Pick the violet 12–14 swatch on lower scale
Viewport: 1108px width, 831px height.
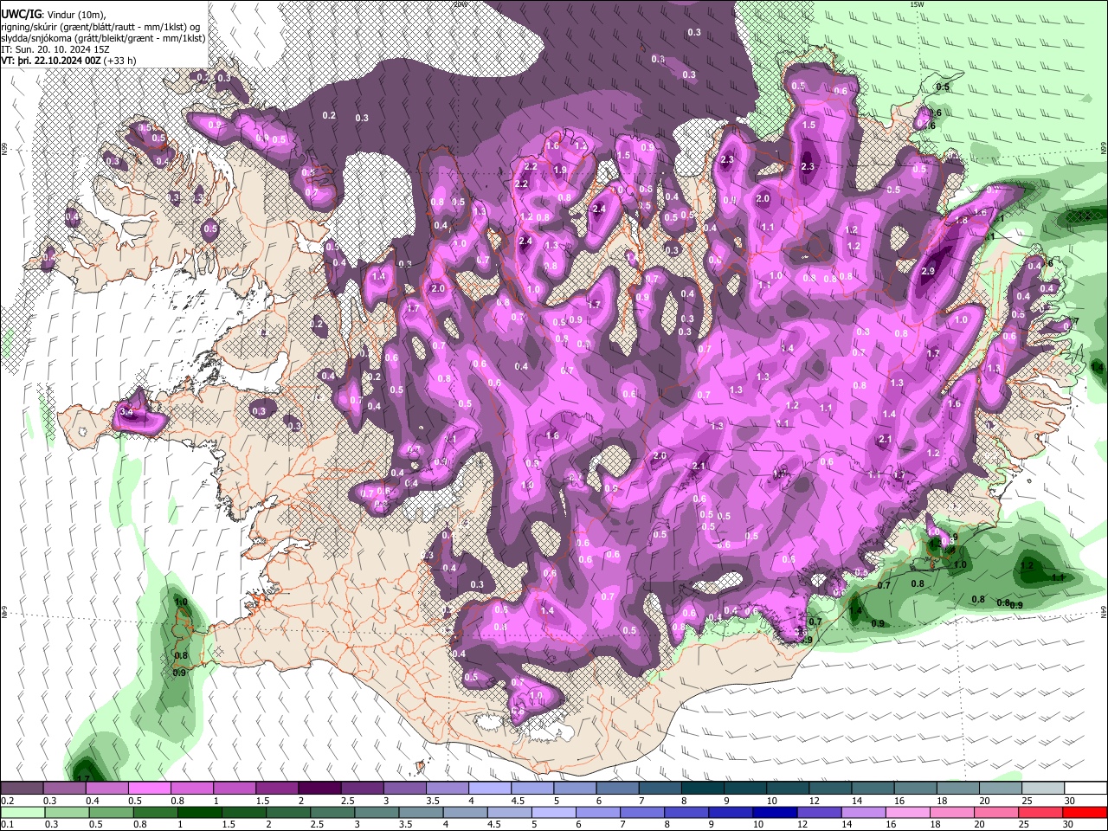point(820,813)
